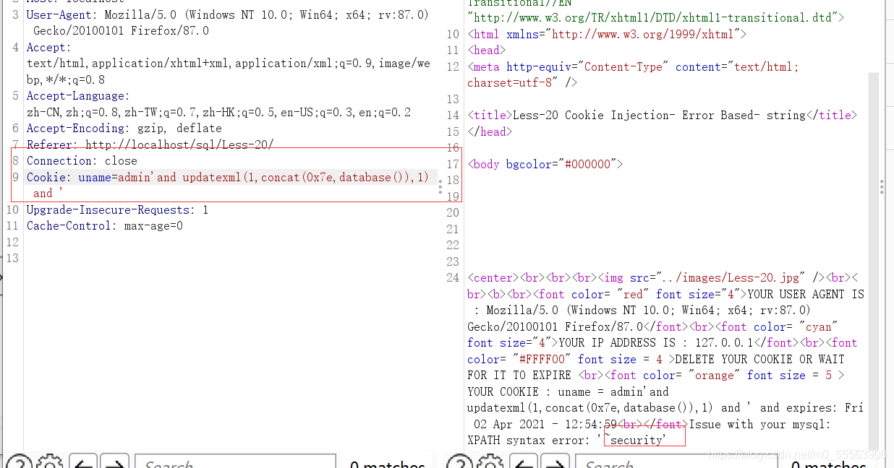Focus the request panel Search field

pyautogui.click(x=235, y=462)
